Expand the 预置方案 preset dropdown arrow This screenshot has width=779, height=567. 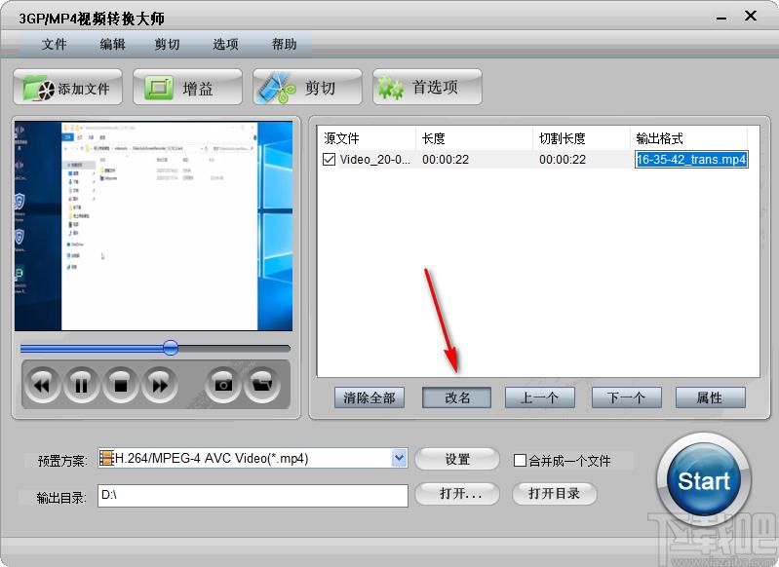399,458
